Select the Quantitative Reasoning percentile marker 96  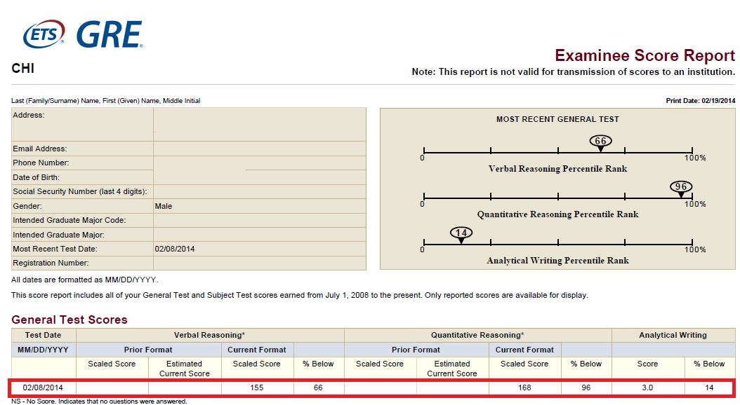681,188
